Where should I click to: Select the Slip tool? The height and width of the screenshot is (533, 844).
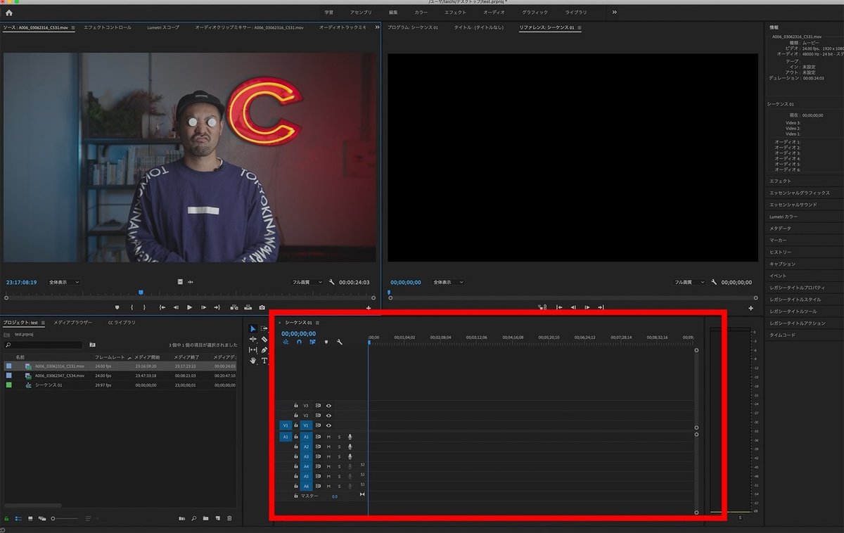tap(252, 349)
